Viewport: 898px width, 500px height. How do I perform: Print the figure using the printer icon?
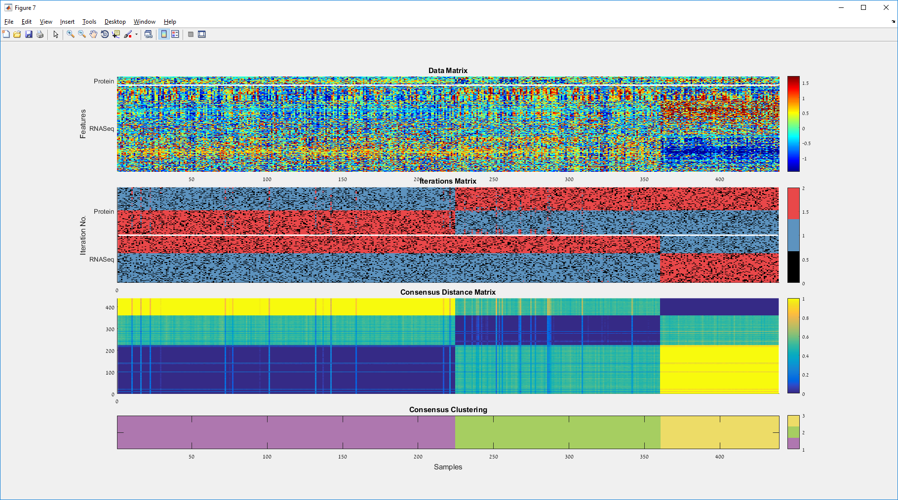point(40,34)
